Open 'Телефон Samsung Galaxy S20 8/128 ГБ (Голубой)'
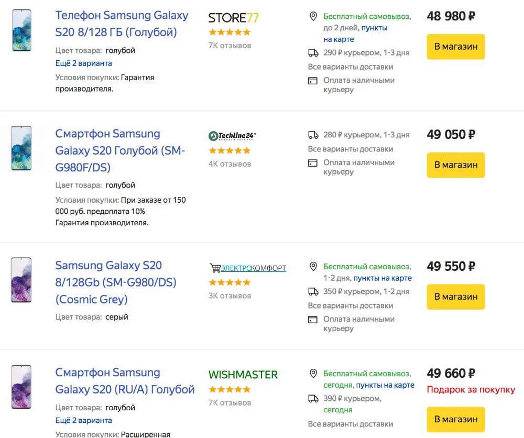524x438 pixels. pyautogui.click(x=122, y=24)
